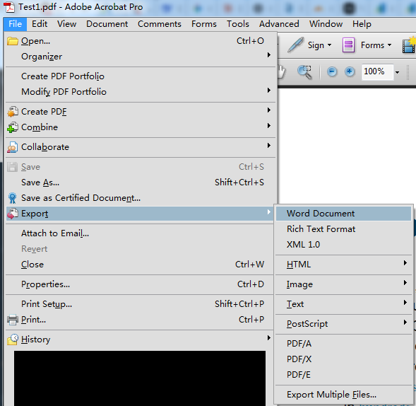The width and height of the screenshot is (416, 406).
Task: Click the Create PDF icon
Action: [13, 112]
